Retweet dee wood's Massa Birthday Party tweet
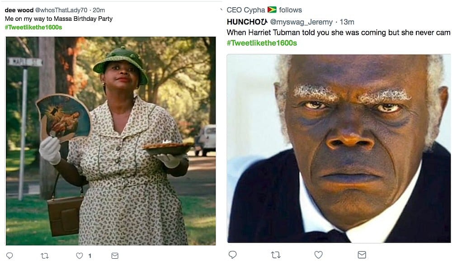Screen dimensions: 452x265 click(x=44, y=256)
